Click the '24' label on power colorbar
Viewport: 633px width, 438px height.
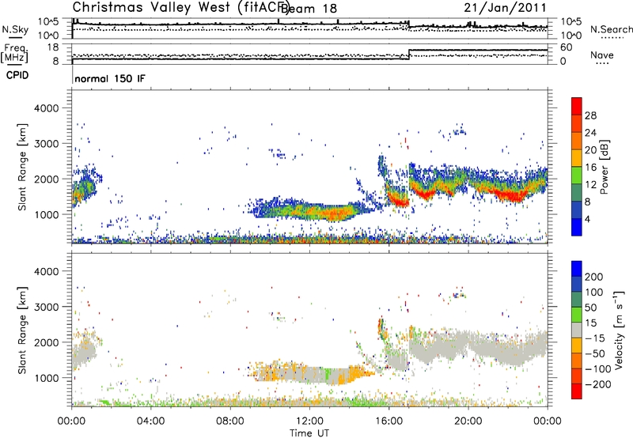click(590, 133)
